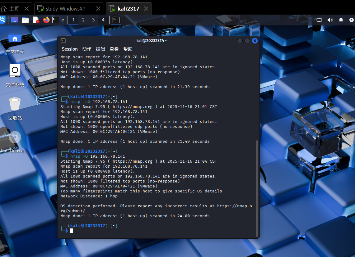Click the 'Too many fingerprints match' line
The width and height of the screenshot is (355, 257).
[141, 191]
